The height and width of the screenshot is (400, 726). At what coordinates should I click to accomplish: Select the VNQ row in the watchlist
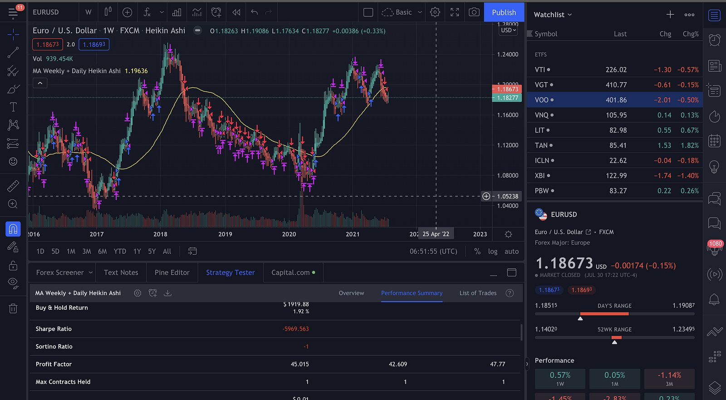tap(615, 115)
